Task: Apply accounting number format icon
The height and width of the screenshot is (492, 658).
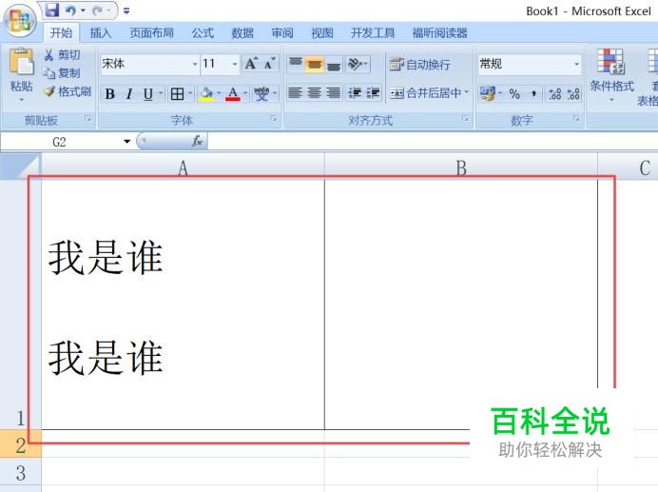Action: click(x=487, y=93)
